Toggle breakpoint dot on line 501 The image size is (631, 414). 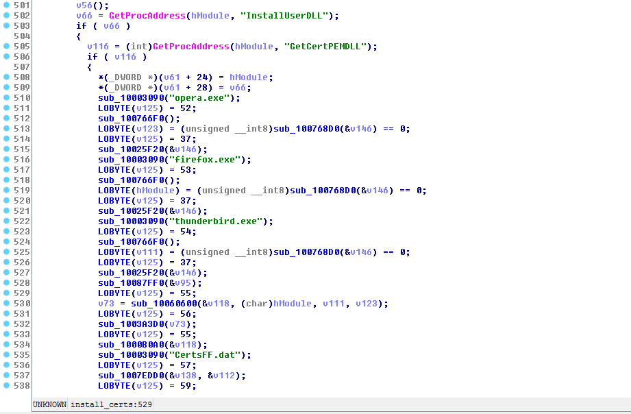[x=6, y=5]
